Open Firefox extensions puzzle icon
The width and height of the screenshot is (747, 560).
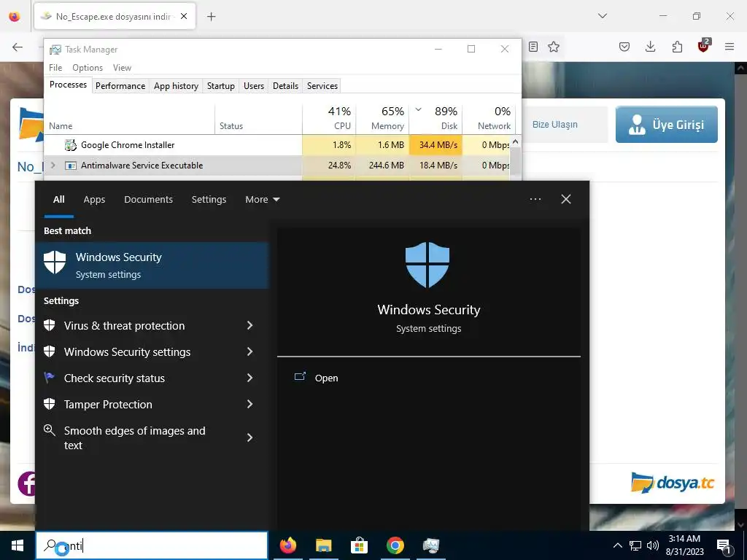677,47
